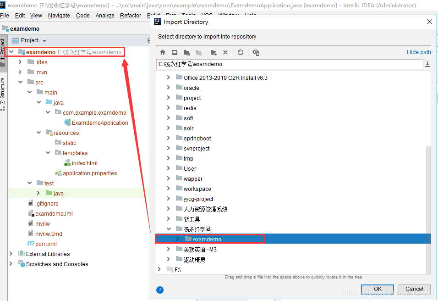
Task: Click the download path arrow beside the path field
Action: click(428, 64)
